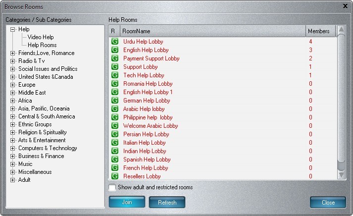Click the green G icon next to Tech Help Lobby

(115, 75)
